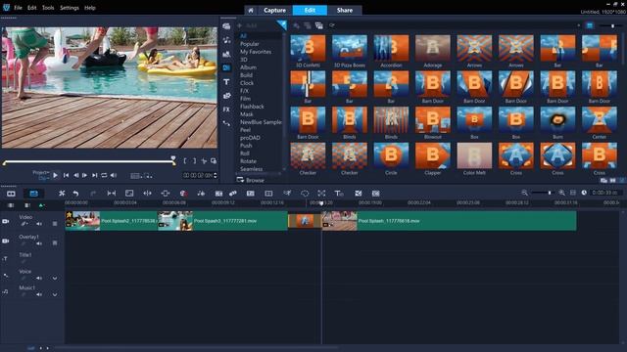Open the Tools menu

[48, 8]
